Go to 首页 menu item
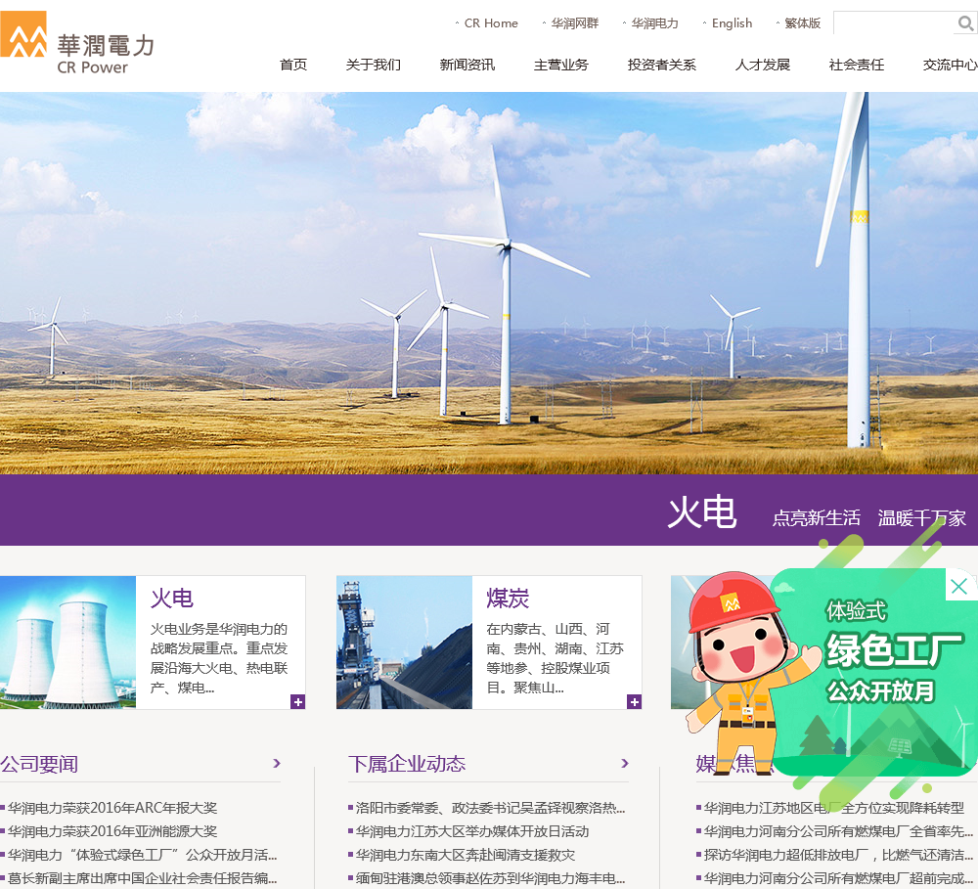The width and height of the screenshot is (978, 889). tap(293, 65)
